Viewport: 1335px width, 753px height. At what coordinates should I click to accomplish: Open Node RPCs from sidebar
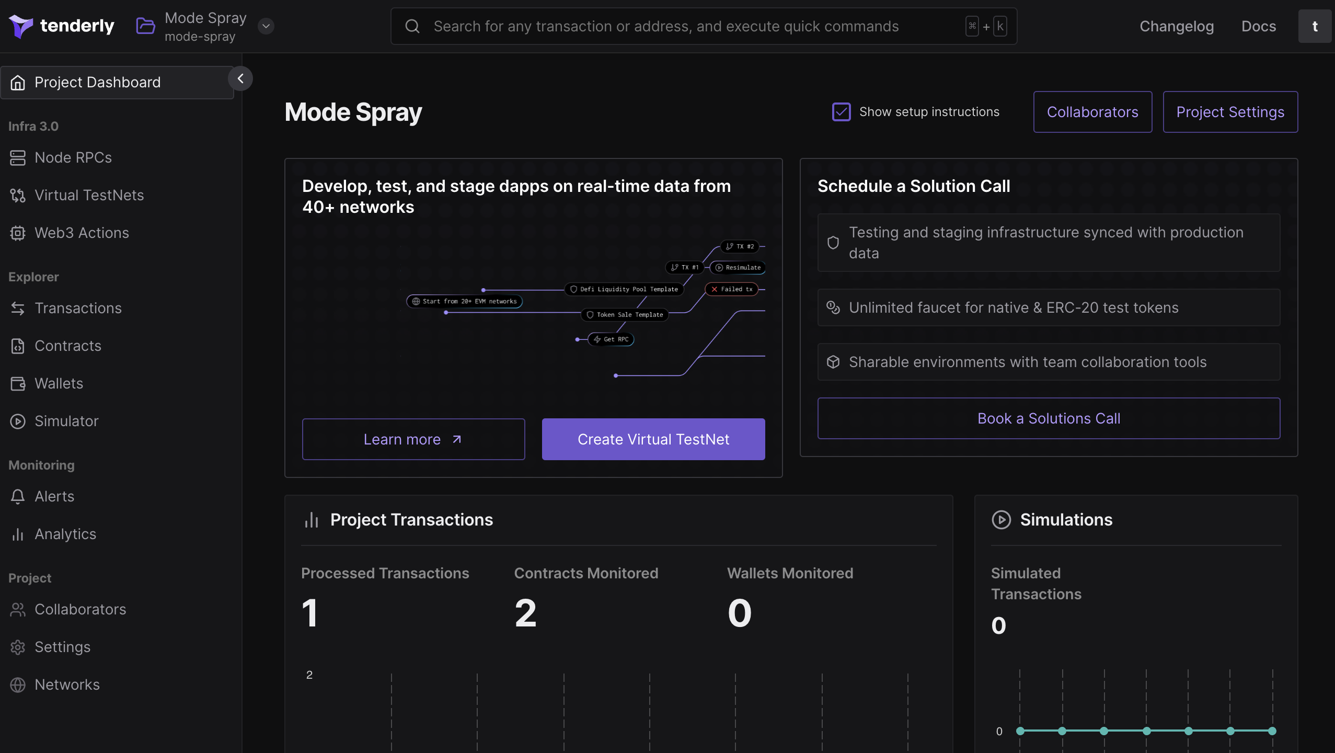(73, 157)
